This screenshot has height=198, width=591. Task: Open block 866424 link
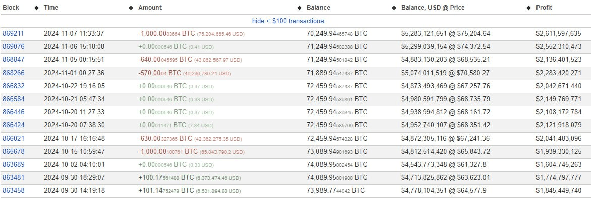pyautogui.click(x=13, y=125)
